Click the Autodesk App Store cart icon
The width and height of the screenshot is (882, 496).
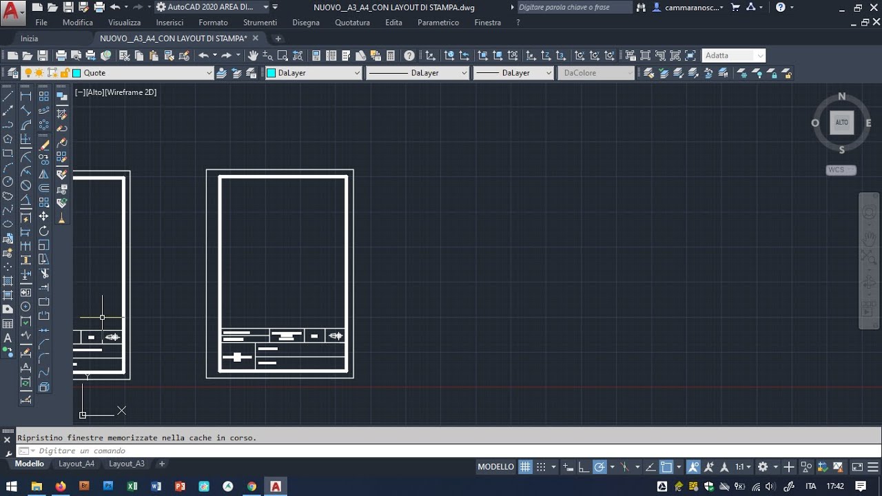[x=735, y=8]
